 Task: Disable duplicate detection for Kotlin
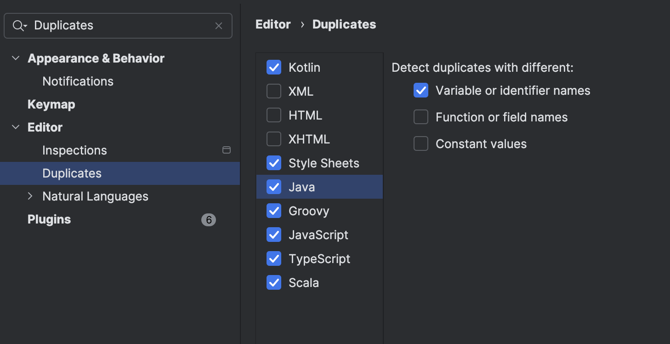pos(273,67)
